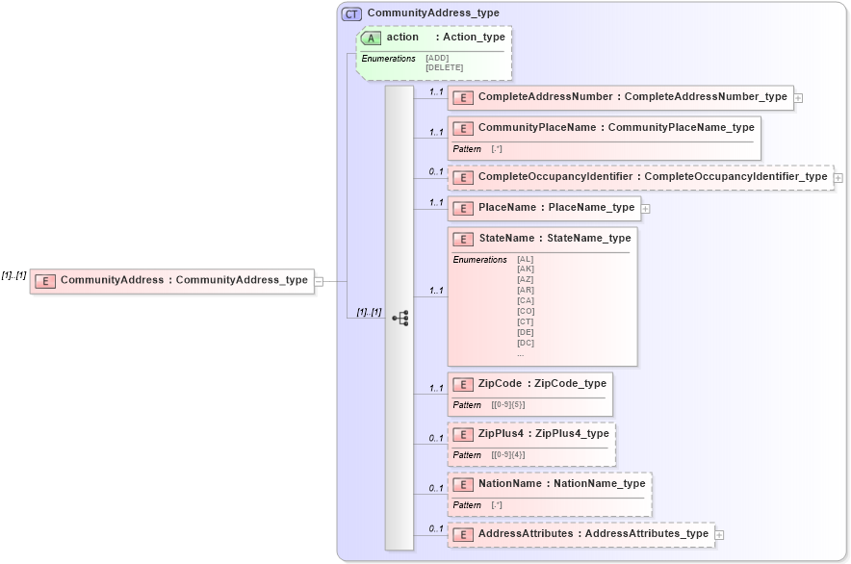
Task: Collapse CommunityAddress using the minus box
Action: (318, 280)
